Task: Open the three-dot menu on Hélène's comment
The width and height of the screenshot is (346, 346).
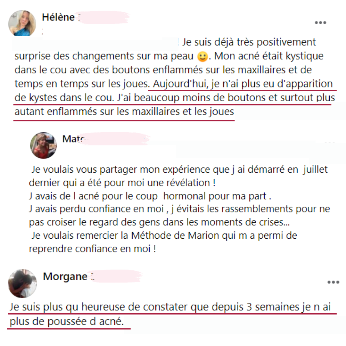Action: 320,22
